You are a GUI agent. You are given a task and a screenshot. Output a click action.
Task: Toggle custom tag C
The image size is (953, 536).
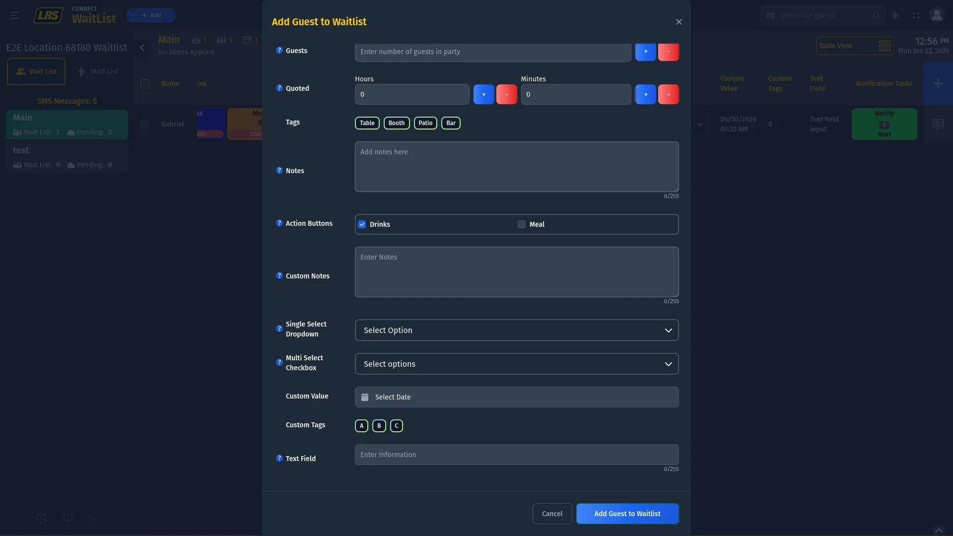tap(397, 426)
